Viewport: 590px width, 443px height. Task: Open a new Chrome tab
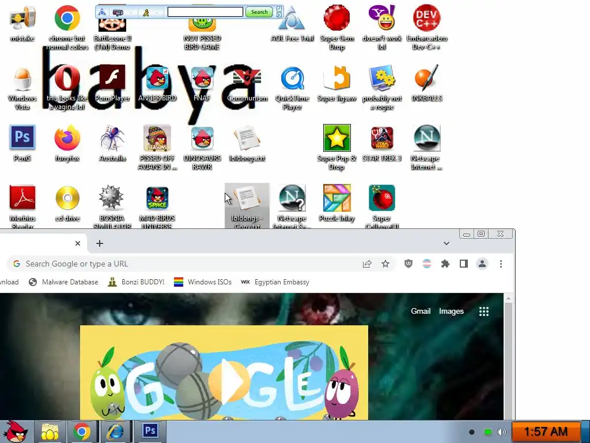(100, 243)
